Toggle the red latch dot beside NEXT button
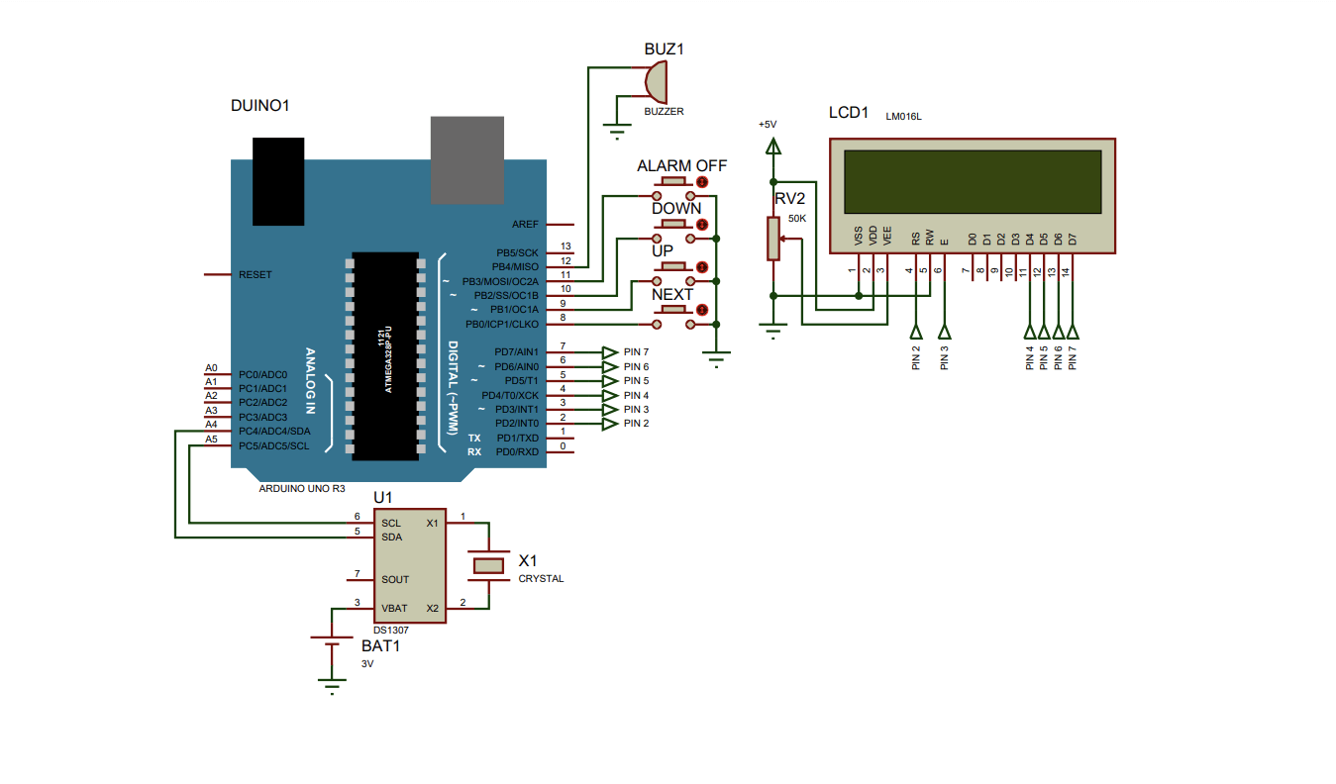Viewport: 1336px width, 784px height. coord(702,310)
